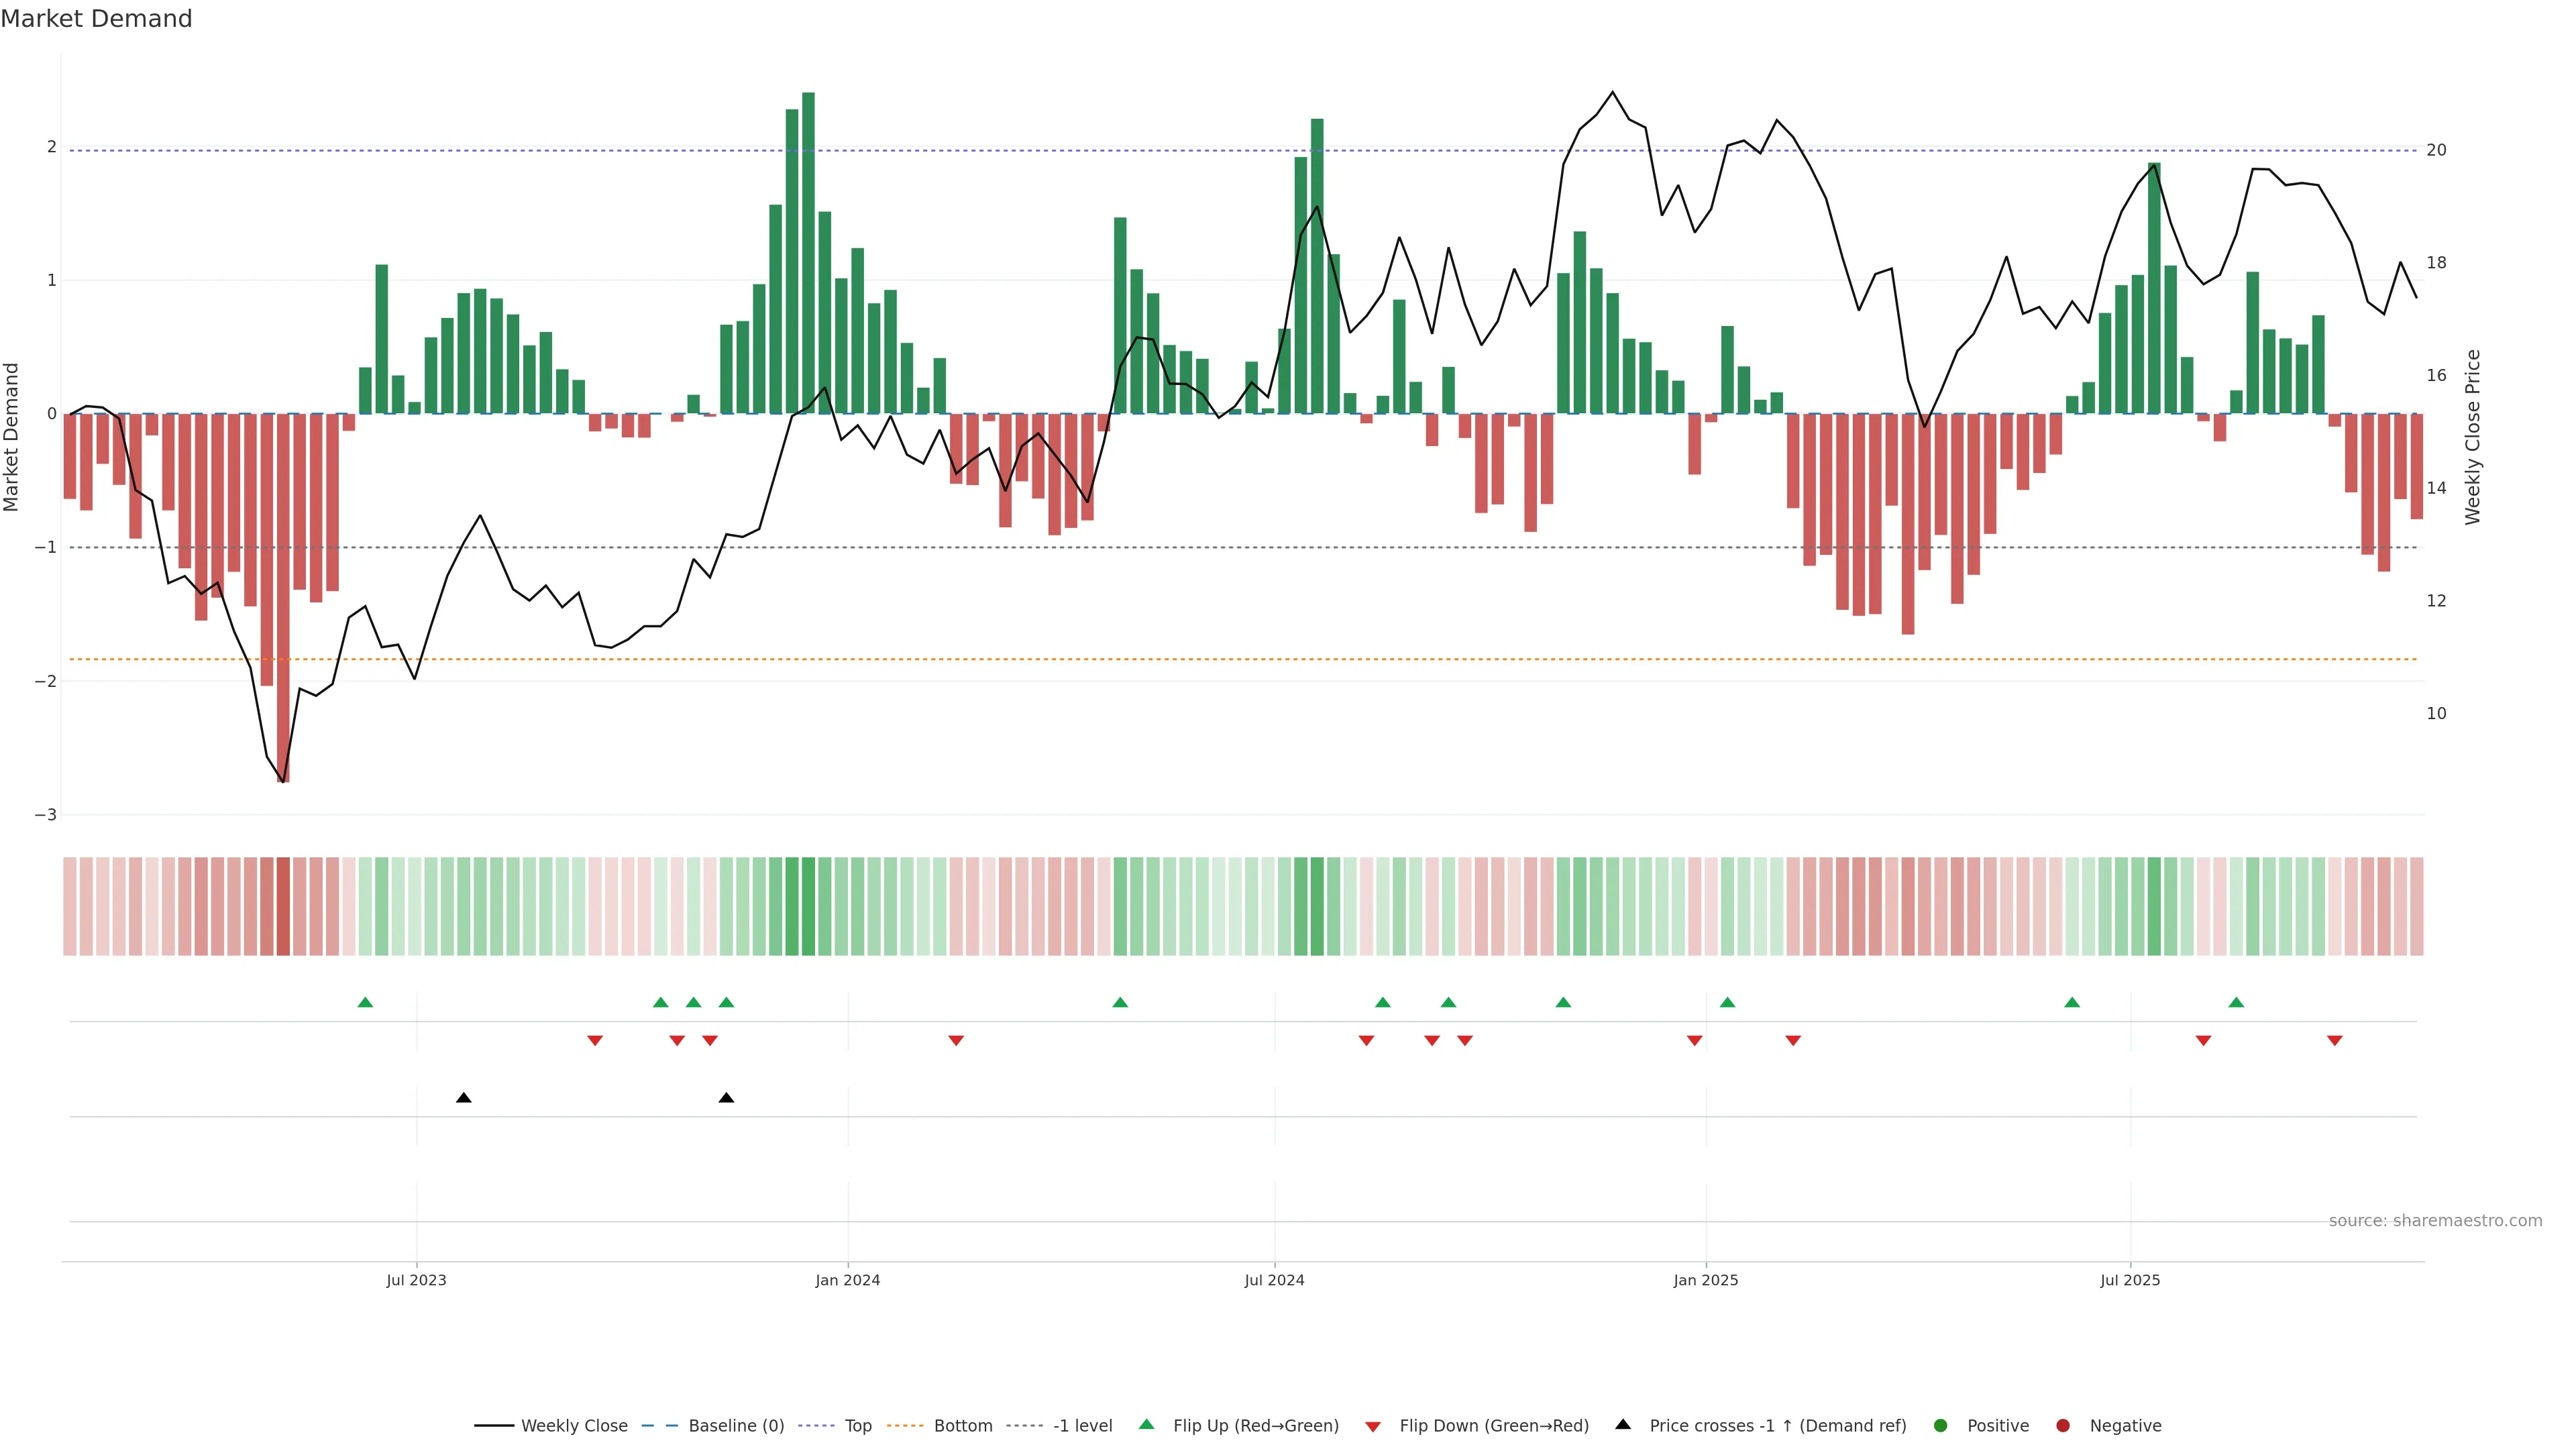The width and height of the screenshot is (2576, 1449).
Task: Click the darkest red heatmap strip cell
Action: (x=283, y=906)
